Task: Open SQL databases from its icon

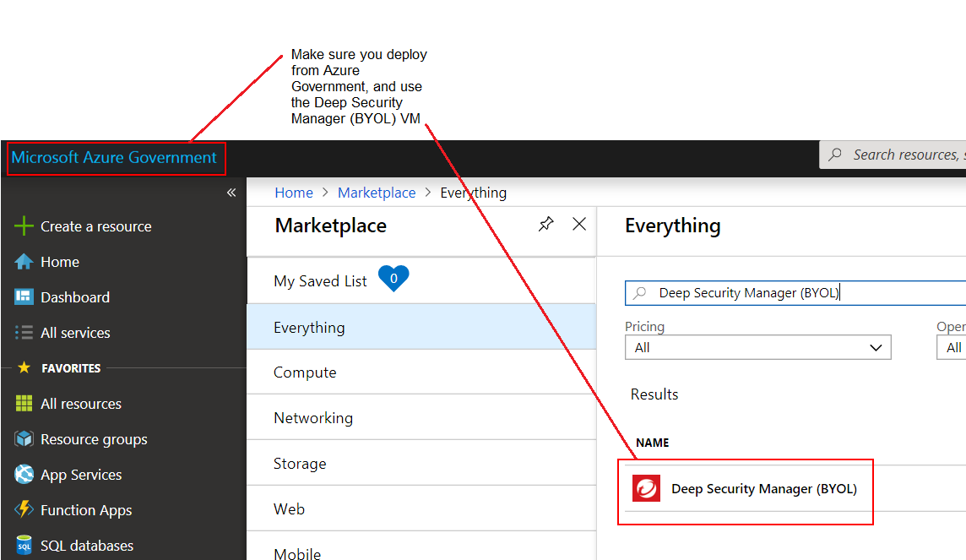Action: point(25,545)
